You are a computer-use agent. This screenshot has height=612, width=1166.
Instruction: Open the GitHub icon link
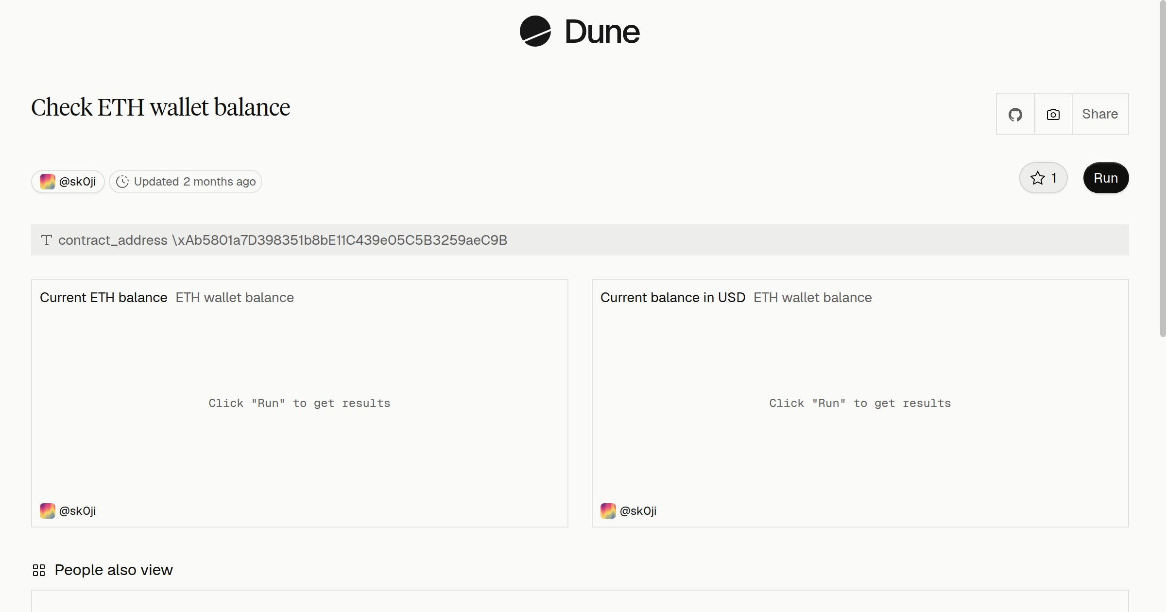click(1015, 114)
